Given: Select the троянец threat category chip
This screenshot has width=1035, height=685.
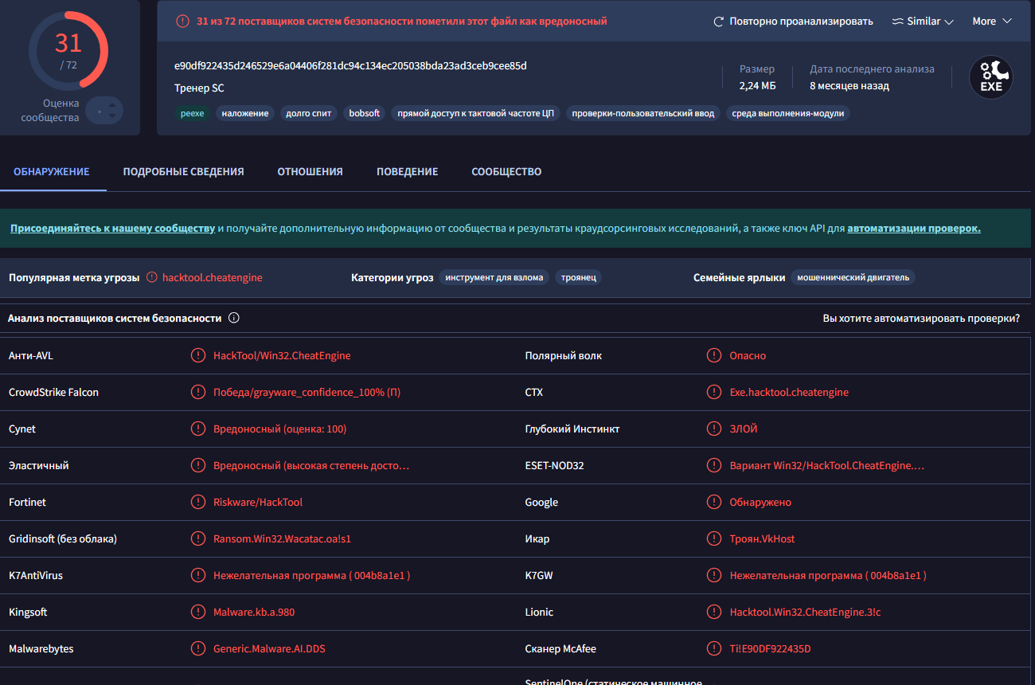Looking at the screenshot, I should 579,277.
